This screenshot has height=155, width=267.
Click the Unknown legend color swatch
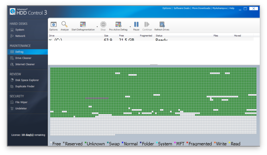tap(86, 143)
